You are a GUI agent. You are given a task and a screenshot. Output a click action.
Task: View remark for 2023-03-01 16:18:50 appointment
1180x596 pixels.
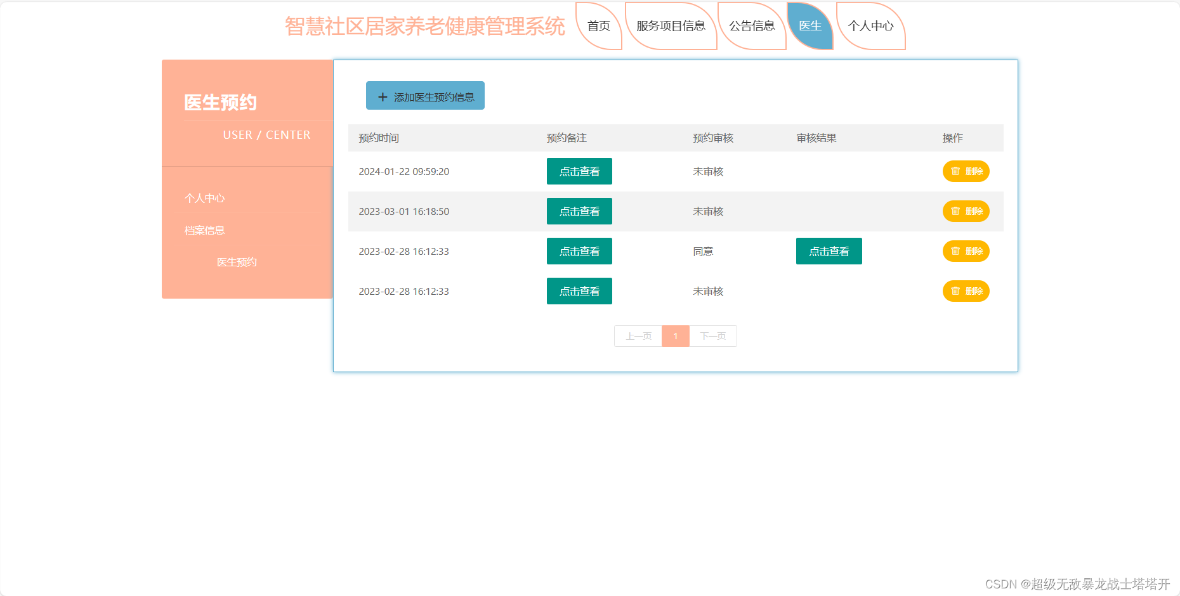(x=579, y=211)
